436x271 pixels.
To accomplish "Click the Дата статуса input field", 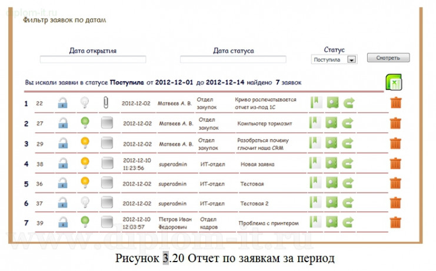I will tap(233, 60).
